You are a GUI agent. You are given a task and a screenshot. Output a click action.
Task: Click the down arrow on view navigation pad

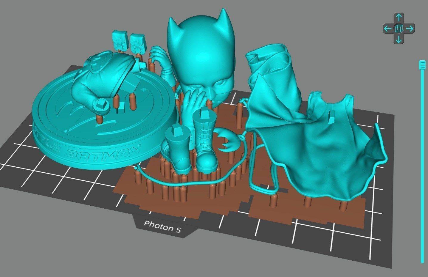[399, 39]
